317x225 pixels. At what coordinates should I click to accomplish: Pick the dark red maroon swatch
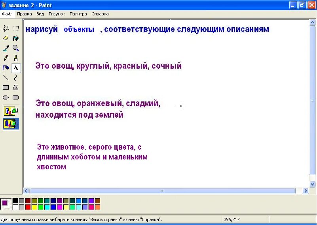(x=28, y=201)
